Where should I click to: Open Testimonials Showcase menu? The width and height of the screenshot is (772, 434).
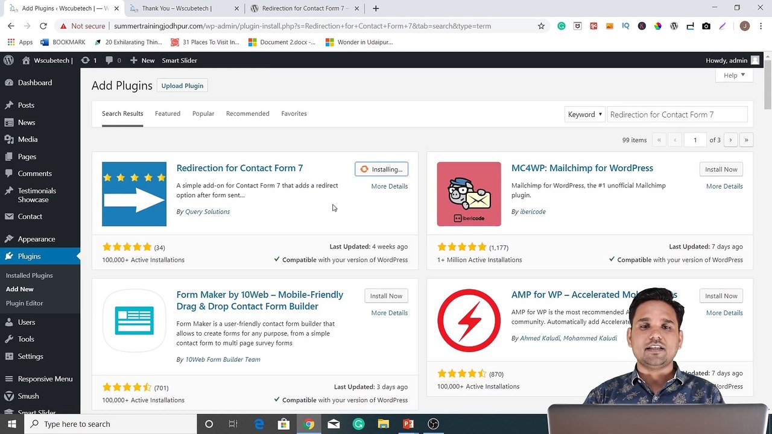(40, 195)
